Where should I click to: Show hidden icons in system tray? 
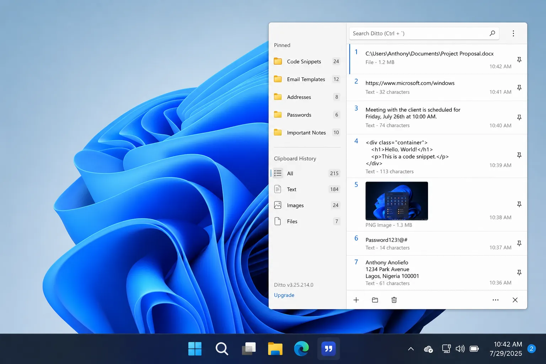411,349
